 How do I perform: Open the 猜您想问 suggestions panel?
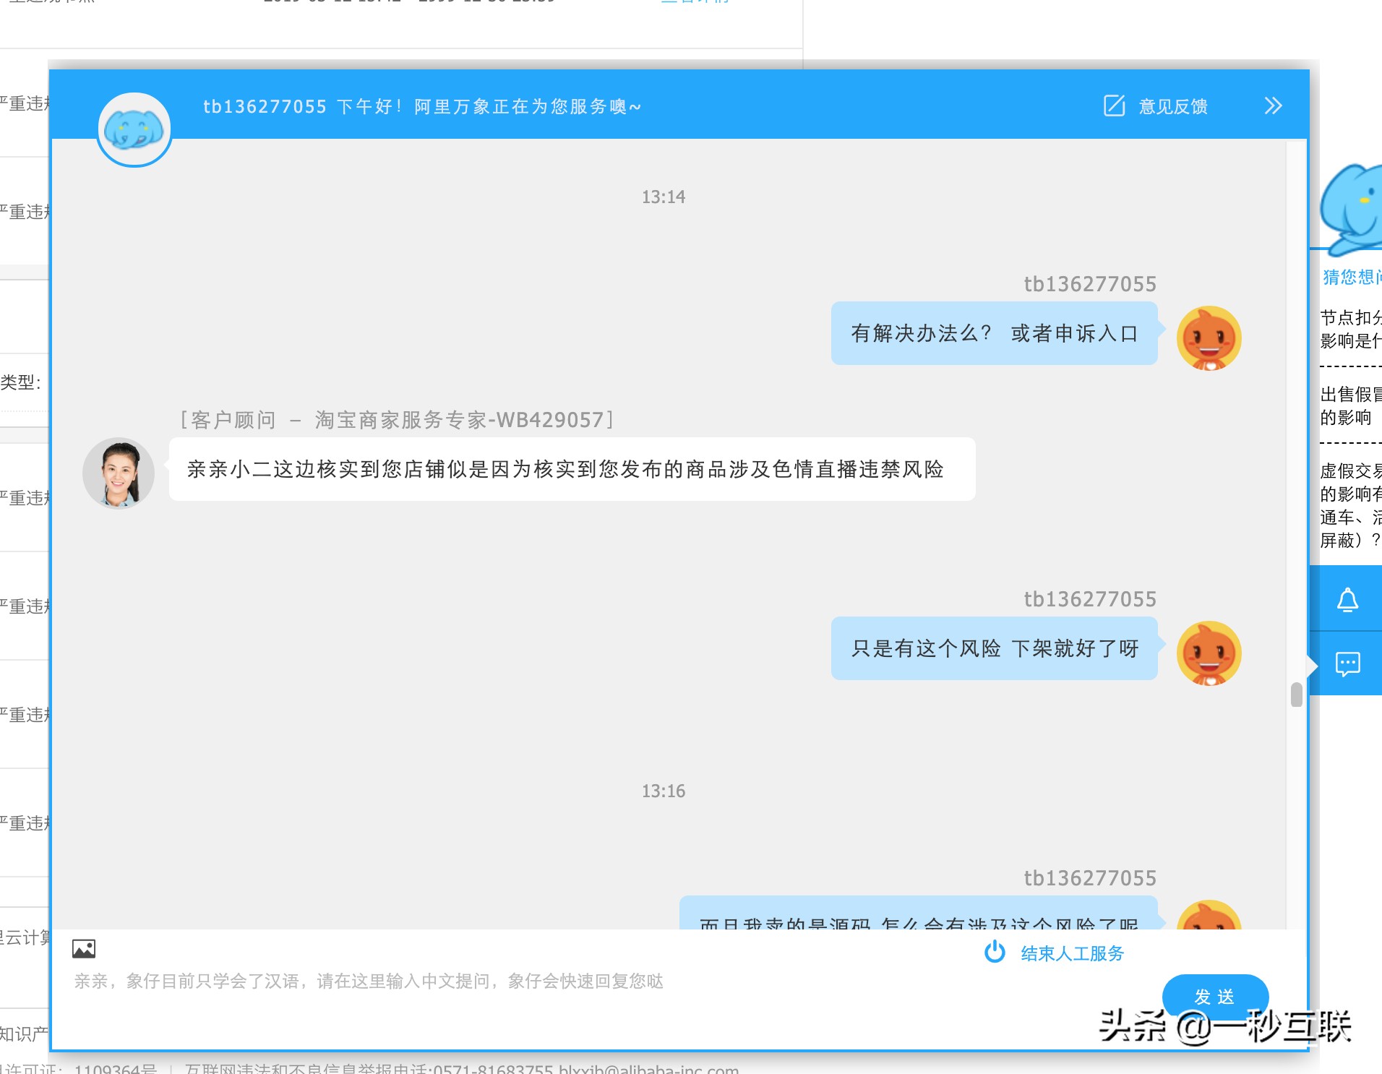[x=1350, y=278]
